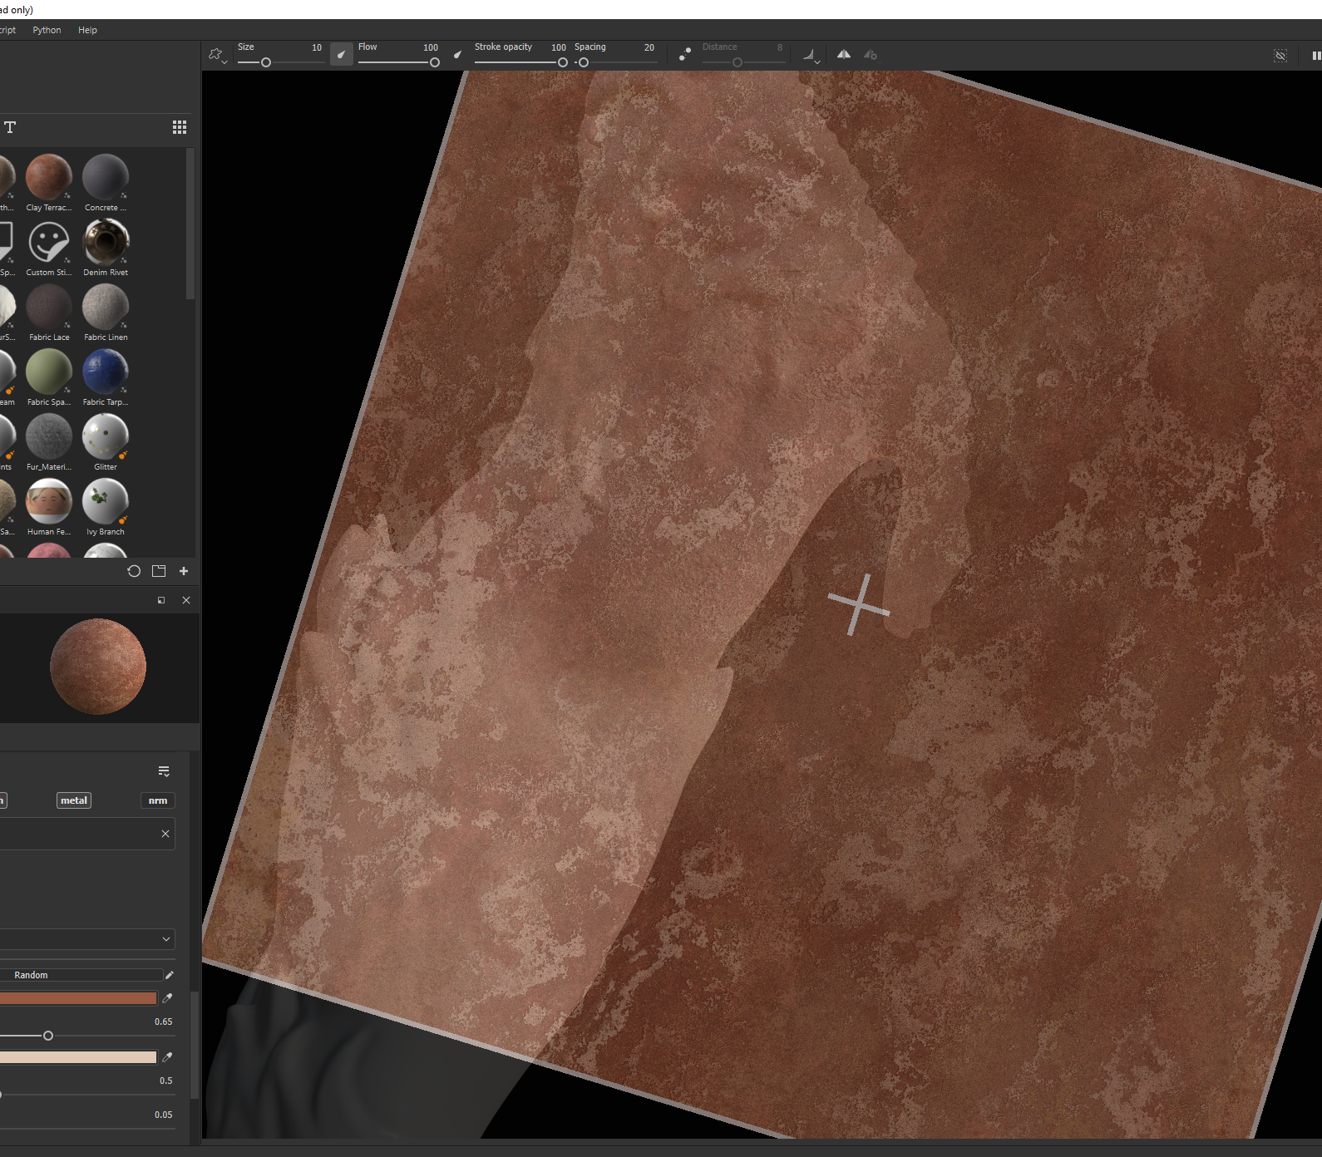Open the brush preset dropdown in toolbar
The image size is (1322, 1157).
click(x=217, y=56)
